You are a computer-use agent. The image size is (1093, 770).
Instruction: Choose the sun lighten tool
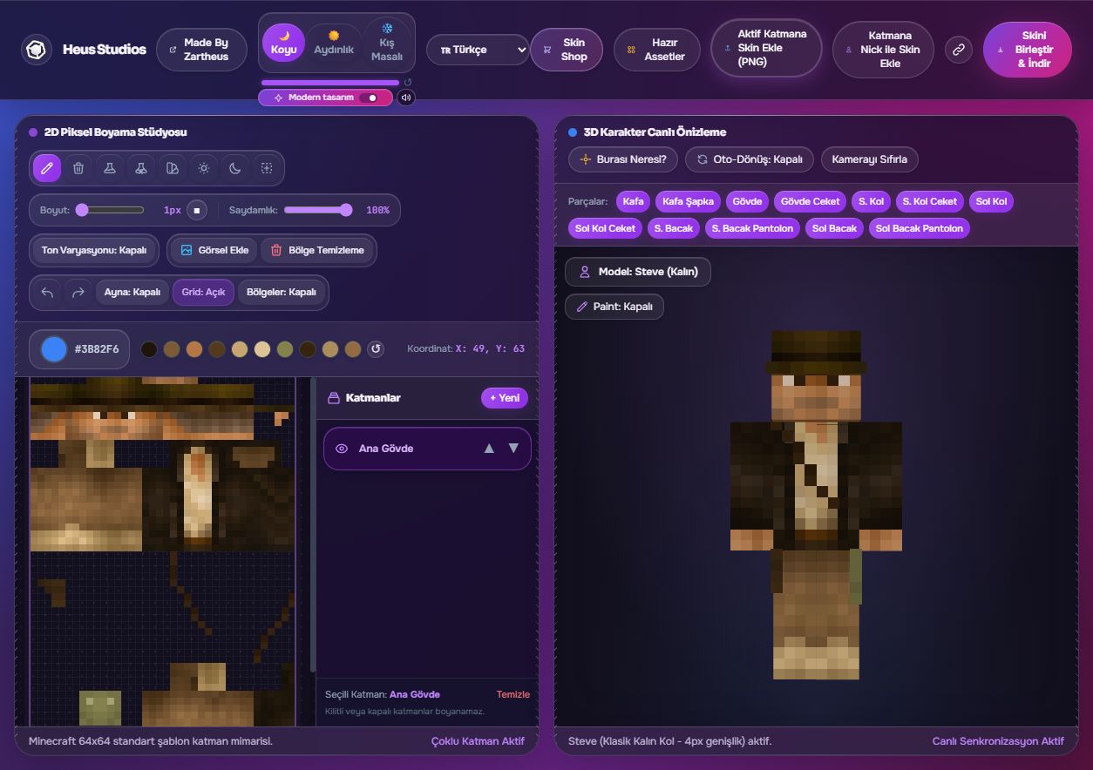(x=204, y=168)
